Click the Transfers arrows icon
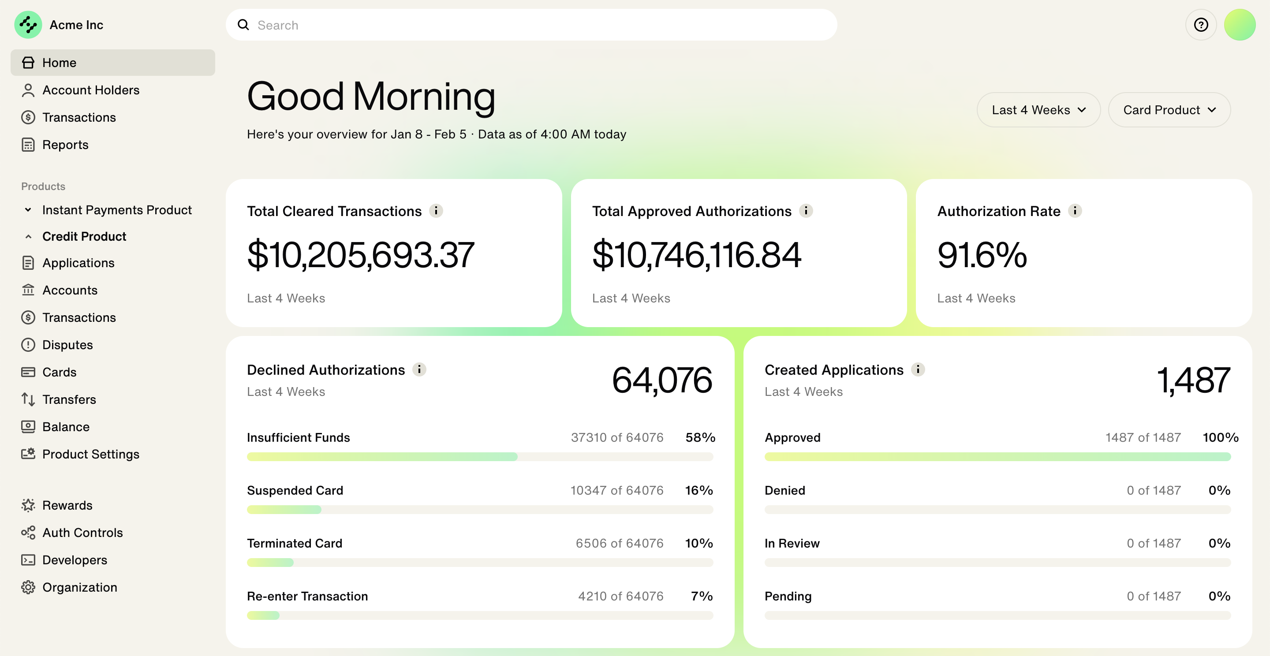This screenshot has height=656, width=1270. point(28,399)
